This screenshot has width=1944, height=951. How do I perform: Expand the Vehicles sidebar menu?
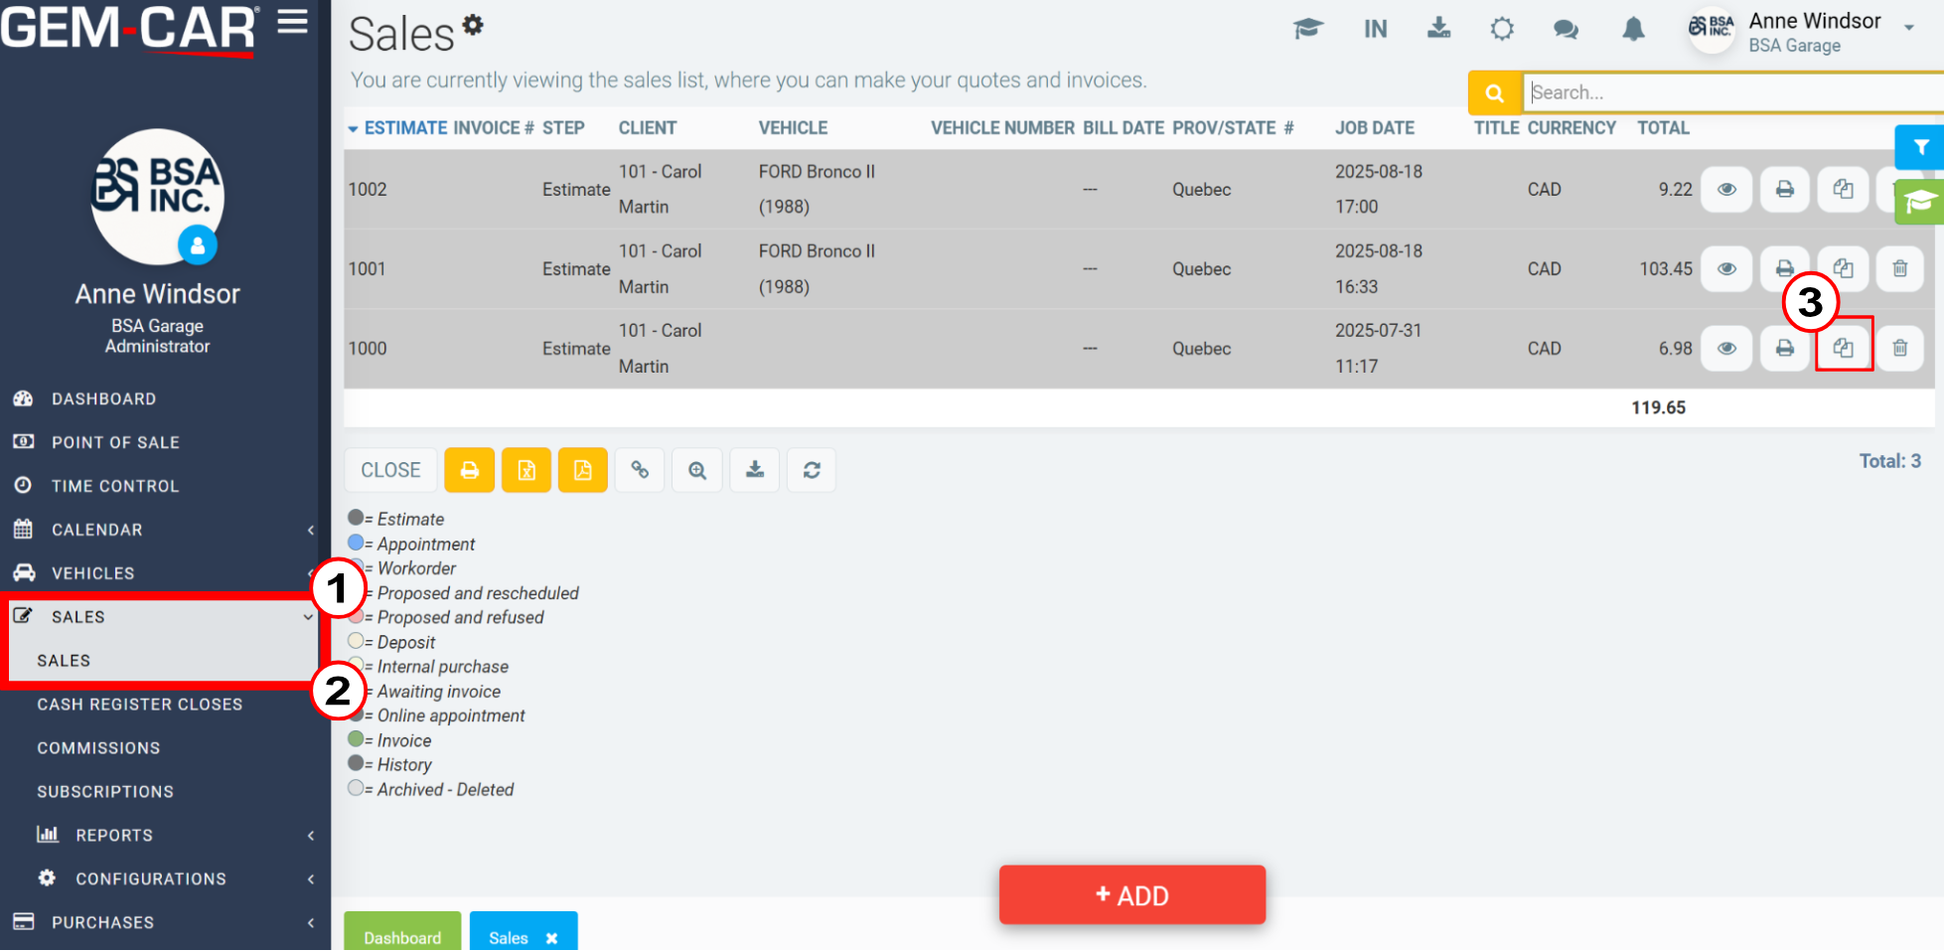tap(159, 573)
